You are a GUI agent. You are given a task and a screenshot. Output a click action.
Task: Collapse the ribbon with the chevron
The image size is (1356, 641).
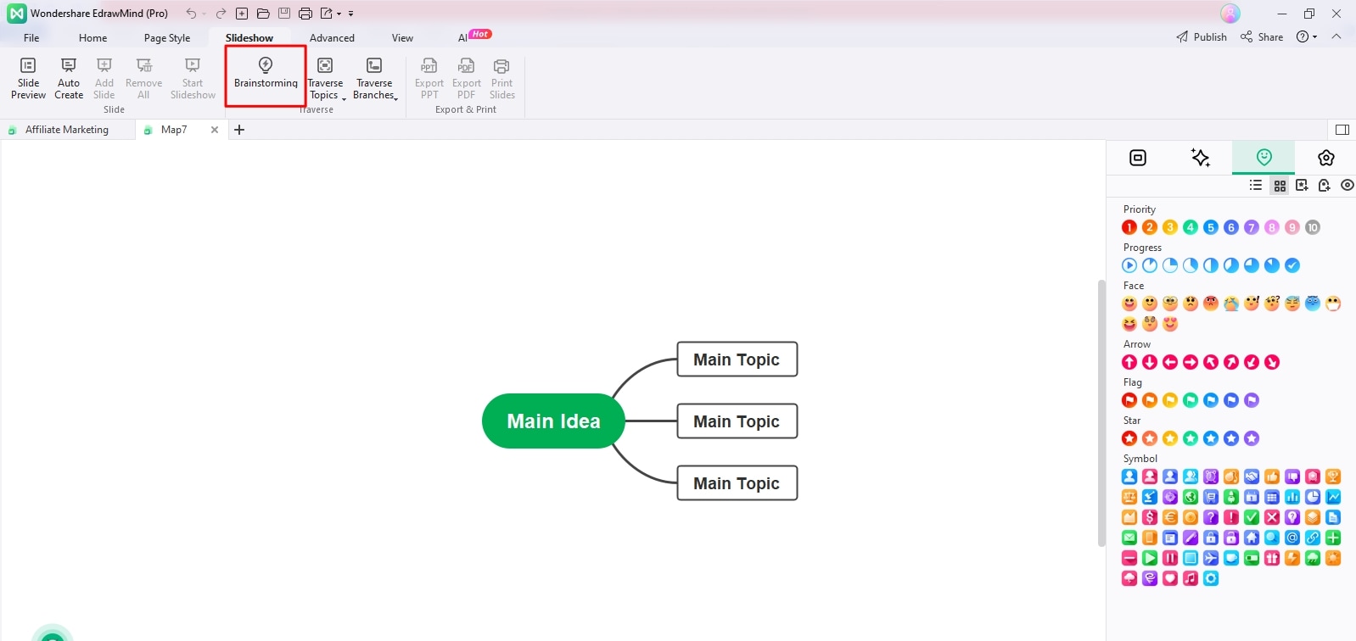tap(1336, 37)
